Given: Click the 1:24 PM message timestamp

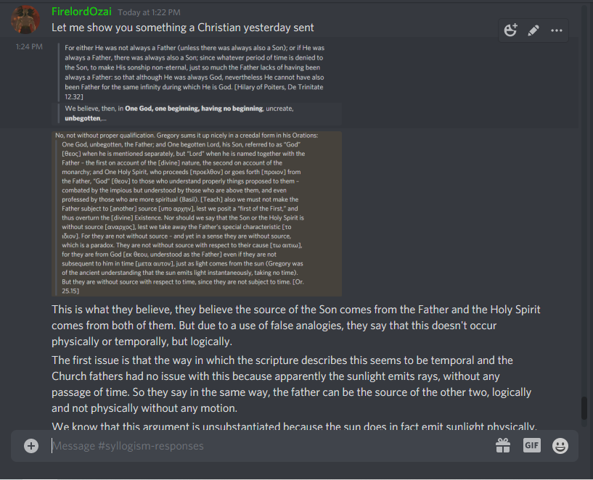Looking at the screenshot, I should (x=29, y=46).
